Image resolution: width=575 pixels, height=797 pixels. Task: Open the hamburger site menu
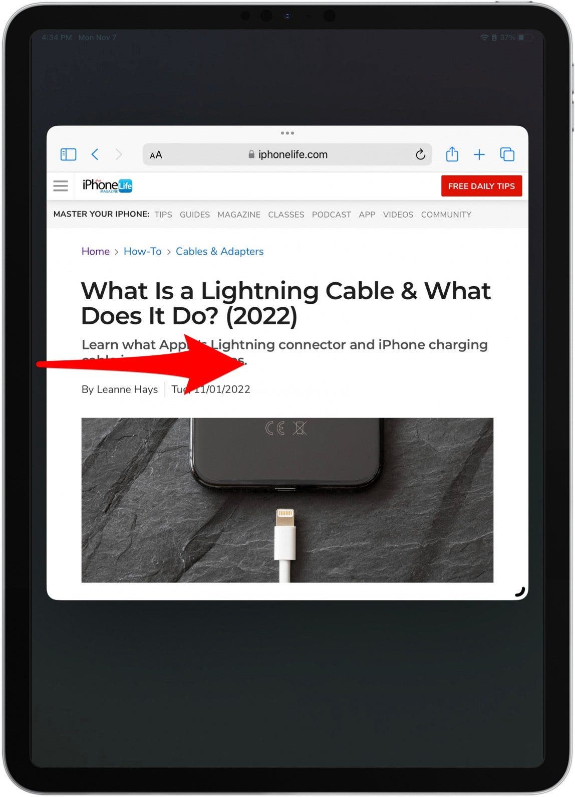tap(61, 186)
